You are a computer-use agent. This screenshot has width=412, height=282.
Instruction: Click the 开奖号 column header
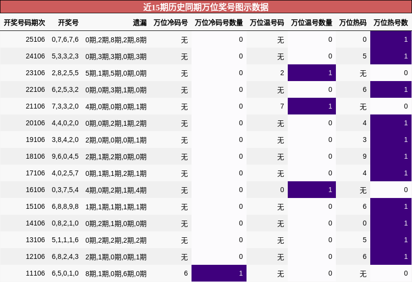pos(68,23)
